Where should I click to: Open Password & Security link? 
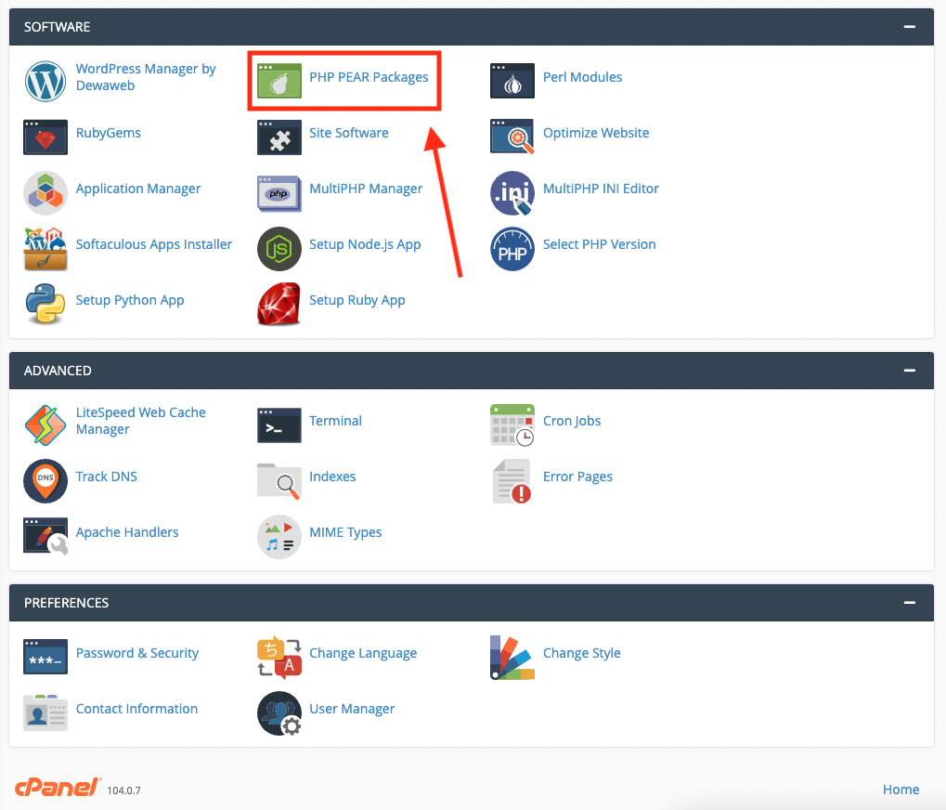coord(137,653)
